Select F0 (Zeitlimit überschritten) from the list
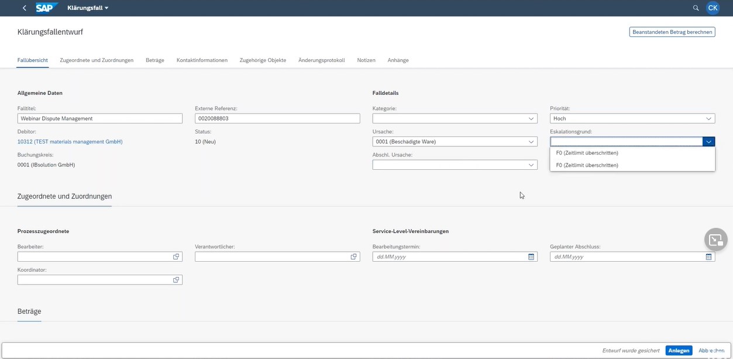This screenshot has height=359, width=733. [x=587, y=152]
